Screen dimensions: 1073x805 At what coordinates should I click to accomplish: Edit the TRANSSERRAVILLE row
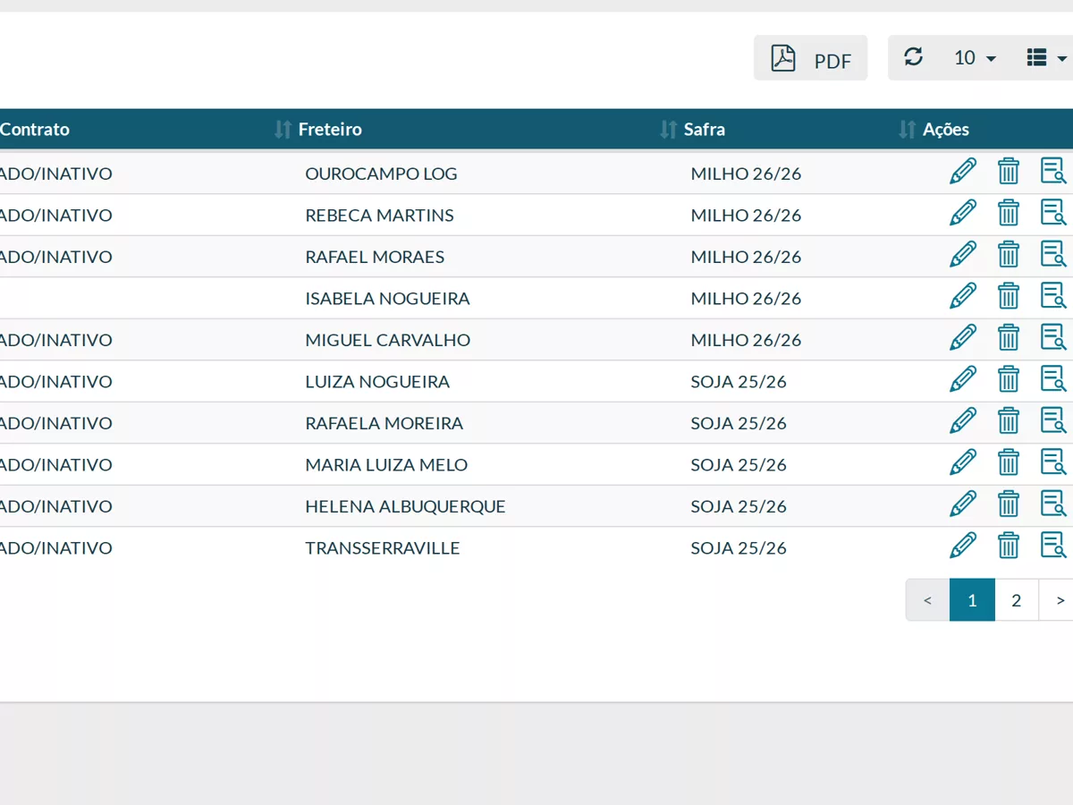(963, 546)
